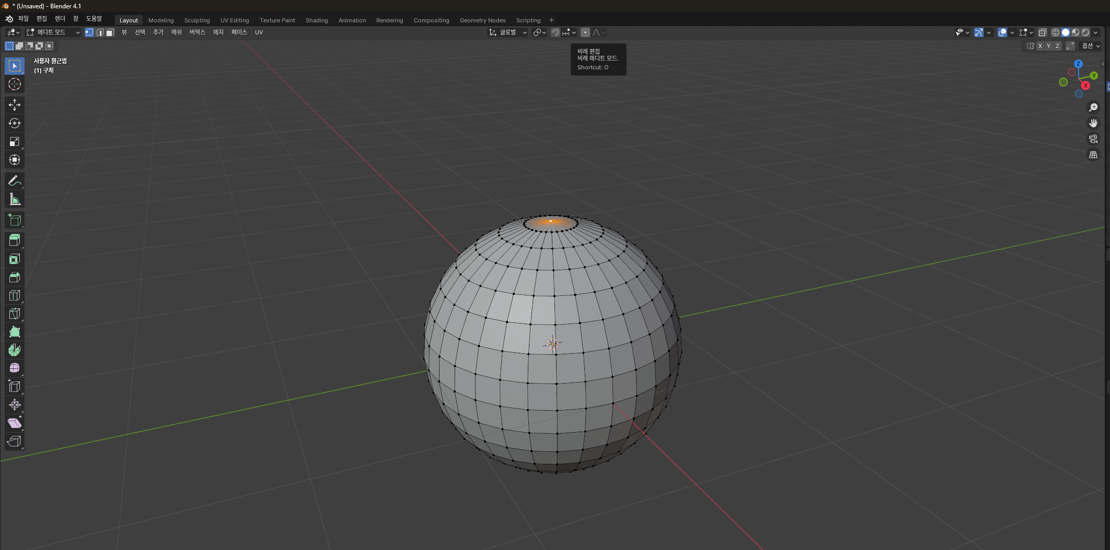
Task: Open the snapping options dropdown
Action: 569,32
